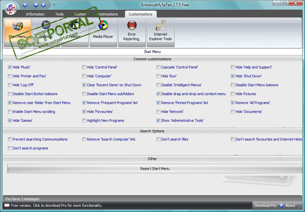Click the blue info quick-access icon
The height and width of the screenshot is (212, 305).
click(43, 5)
